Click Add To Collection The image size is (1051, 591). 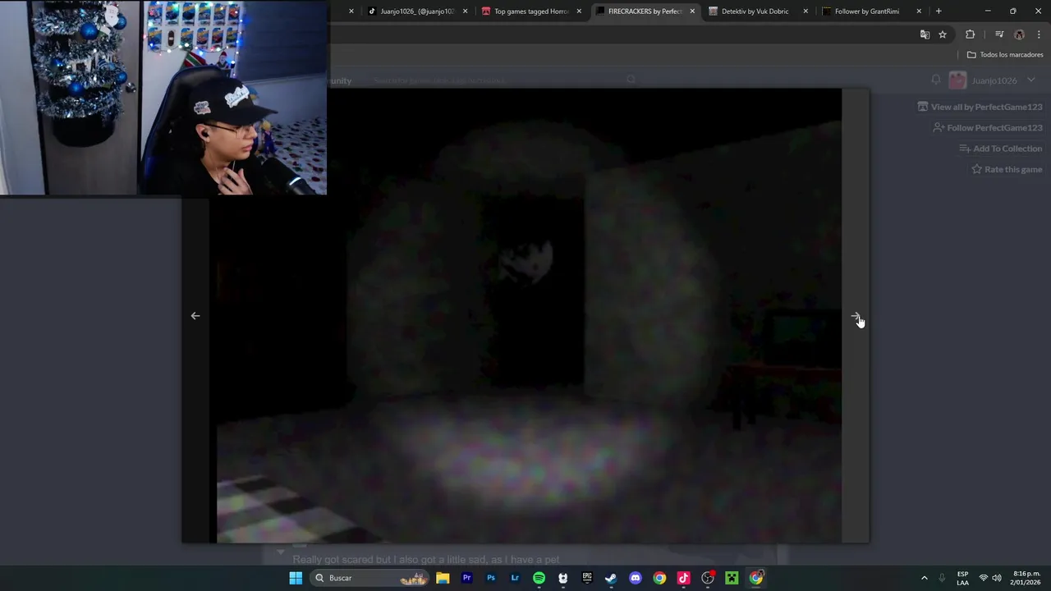click(x=1001, y=149)
